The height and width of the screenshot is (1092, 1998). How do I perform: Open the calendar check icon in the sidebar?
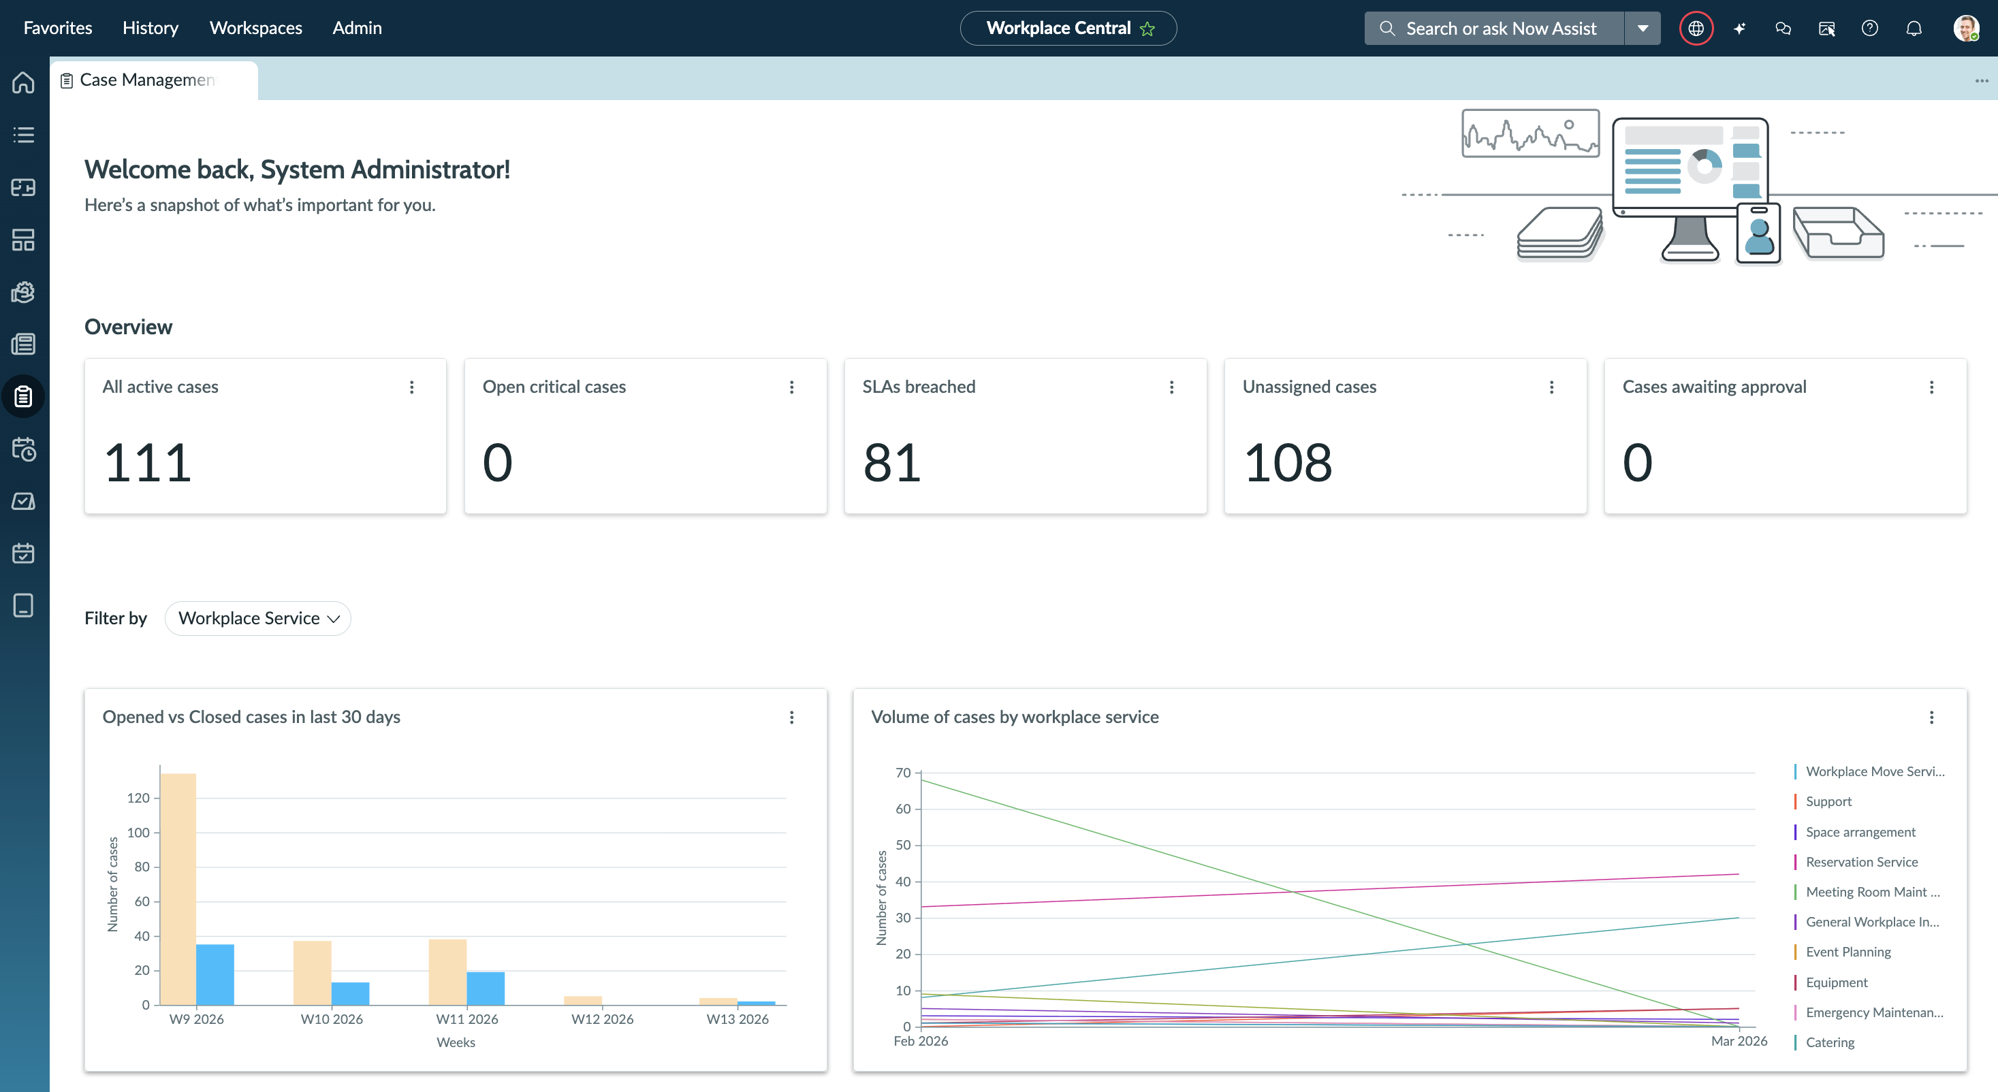pyautogui.click(x=23, y=553)
